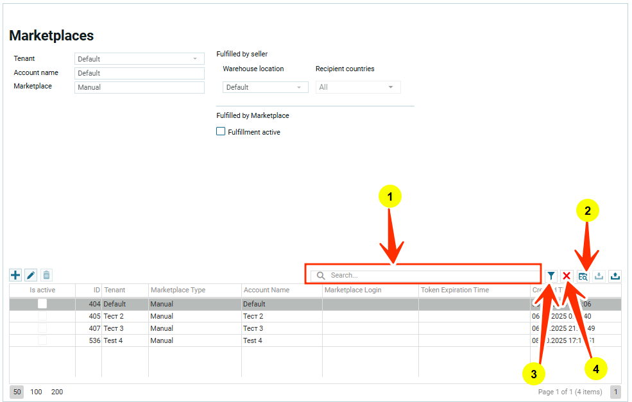
Task: Open the filter funnel icon
Action: click(551, 276)
